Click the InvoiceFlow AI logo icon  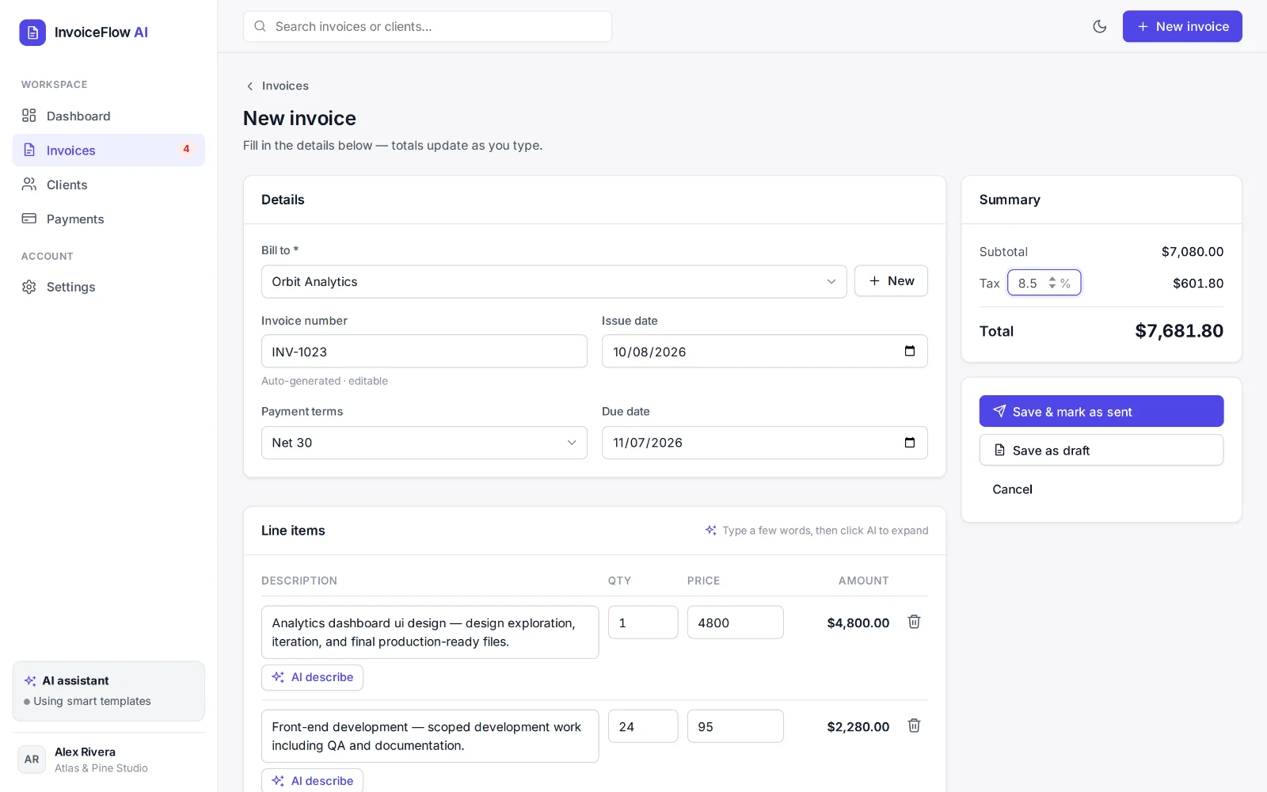pos(32,32)
